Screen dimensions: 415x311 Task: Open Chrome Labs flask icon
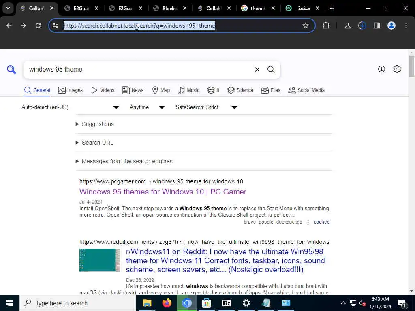click(x=347, y=26)
